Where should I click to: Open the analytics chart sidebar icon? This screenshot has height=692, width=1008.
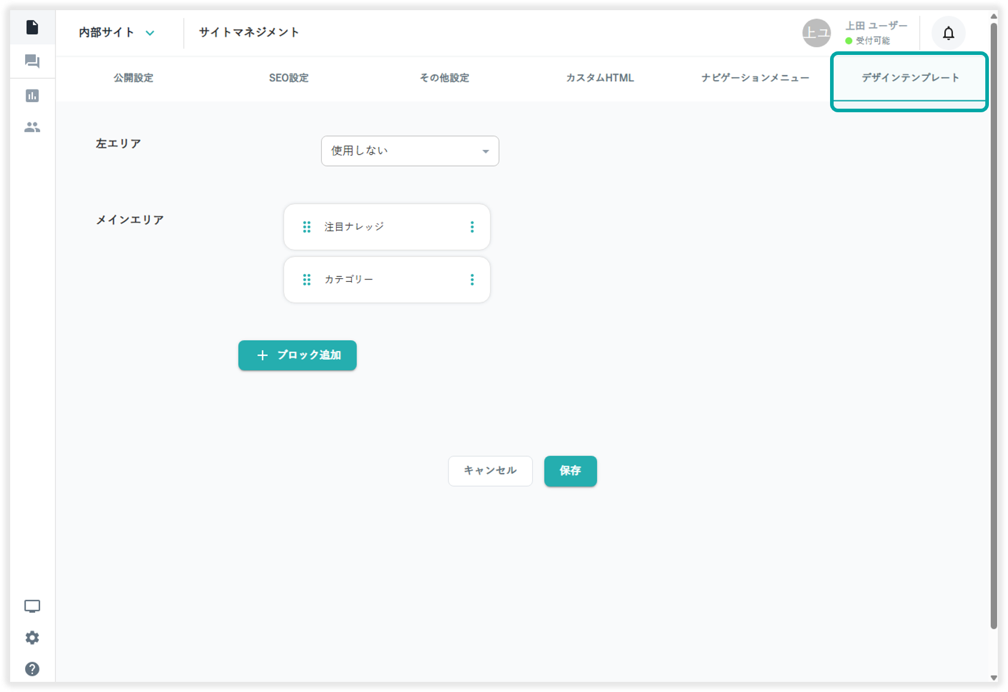coord(32,96)
